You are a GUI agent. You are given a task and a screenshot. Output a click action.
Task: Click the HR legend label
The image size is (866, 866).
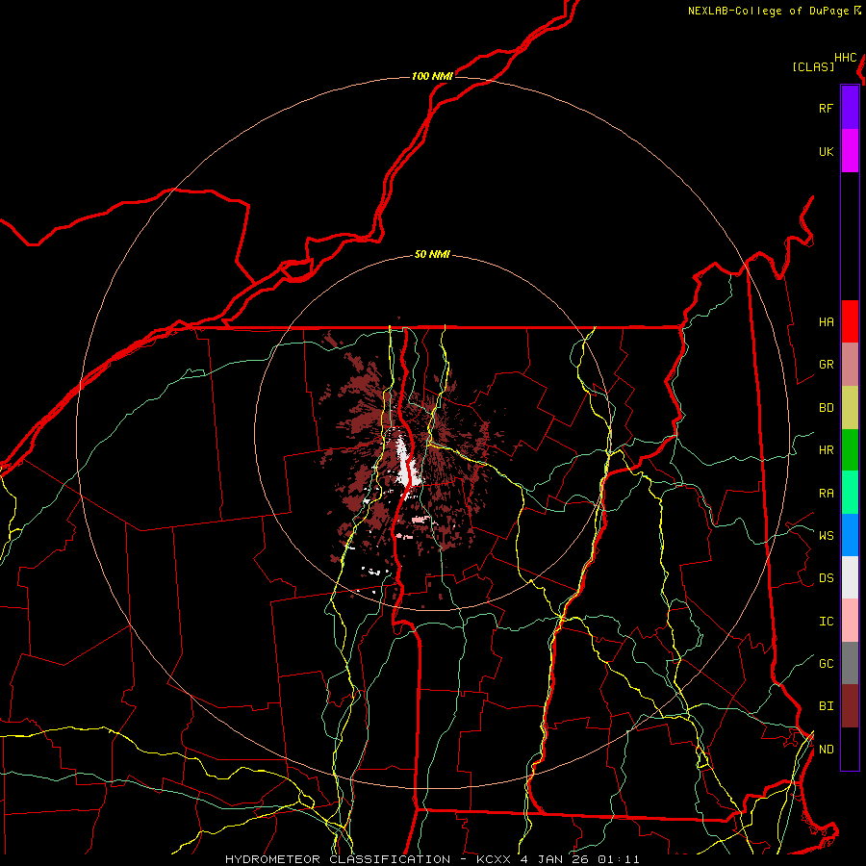coord(826,450)
